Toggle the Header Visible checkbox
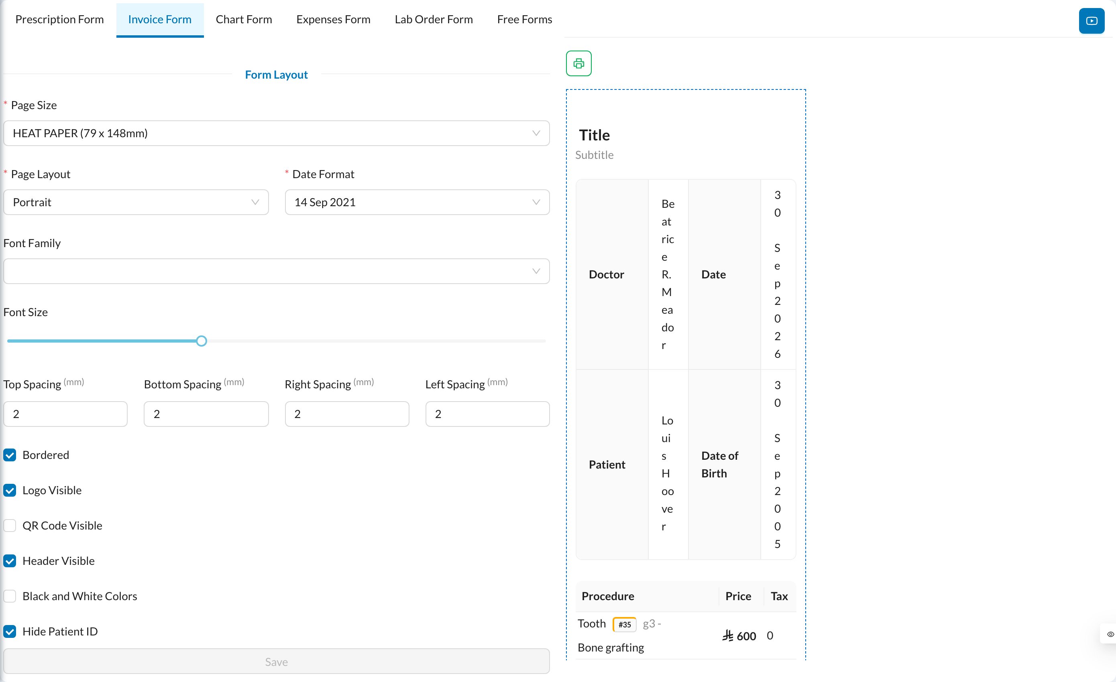1116x682 pixels. (10, 561)
